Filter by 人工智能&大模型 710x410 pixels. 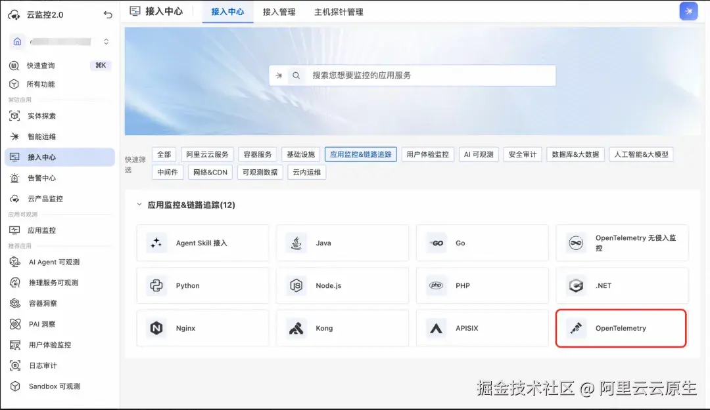pos(641,155)
